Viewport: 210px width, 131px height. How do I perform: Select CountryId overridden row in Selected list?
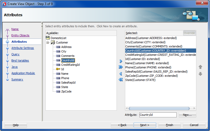161,51
